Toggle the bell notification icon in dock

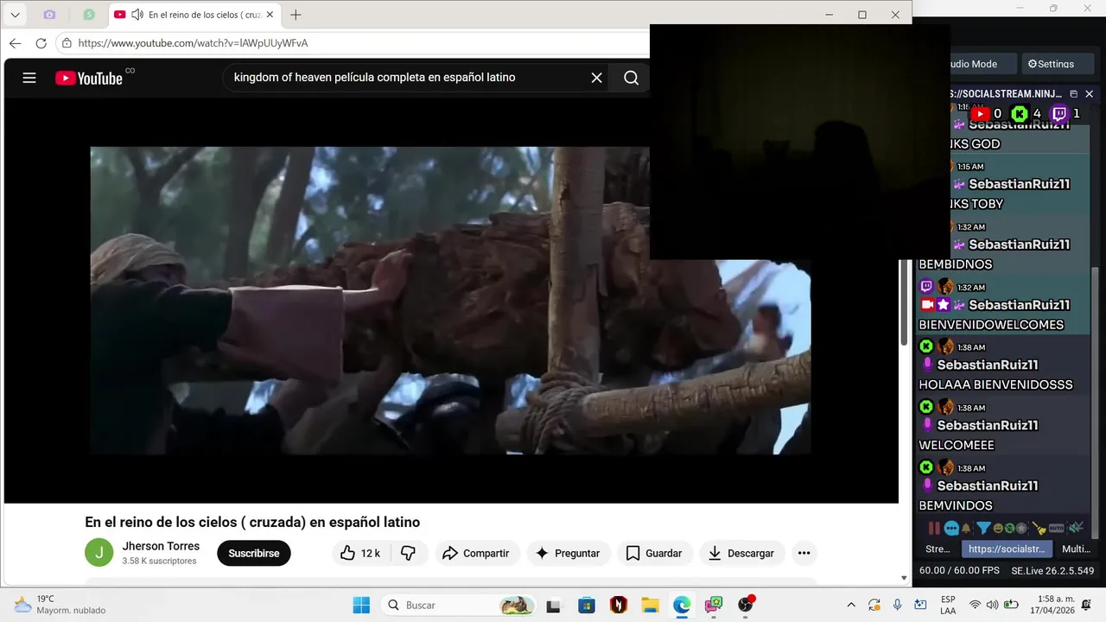pyautogui.click(x=966, y=528)
